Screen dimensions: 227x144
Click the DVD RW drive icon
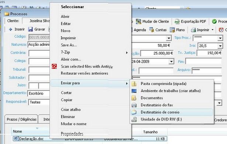[134, 119]
